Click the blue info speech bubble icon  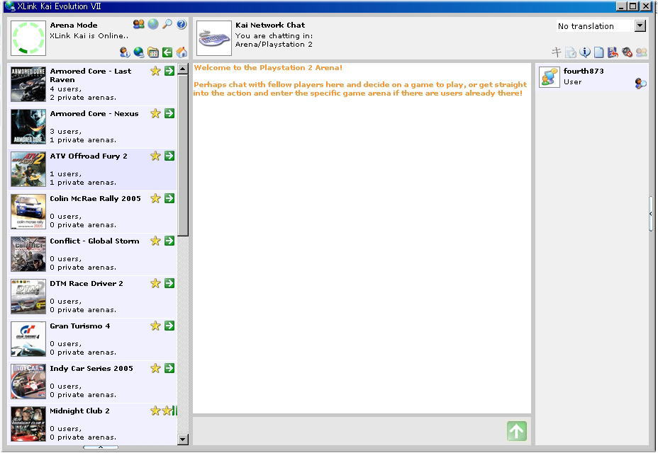point(584,52)
